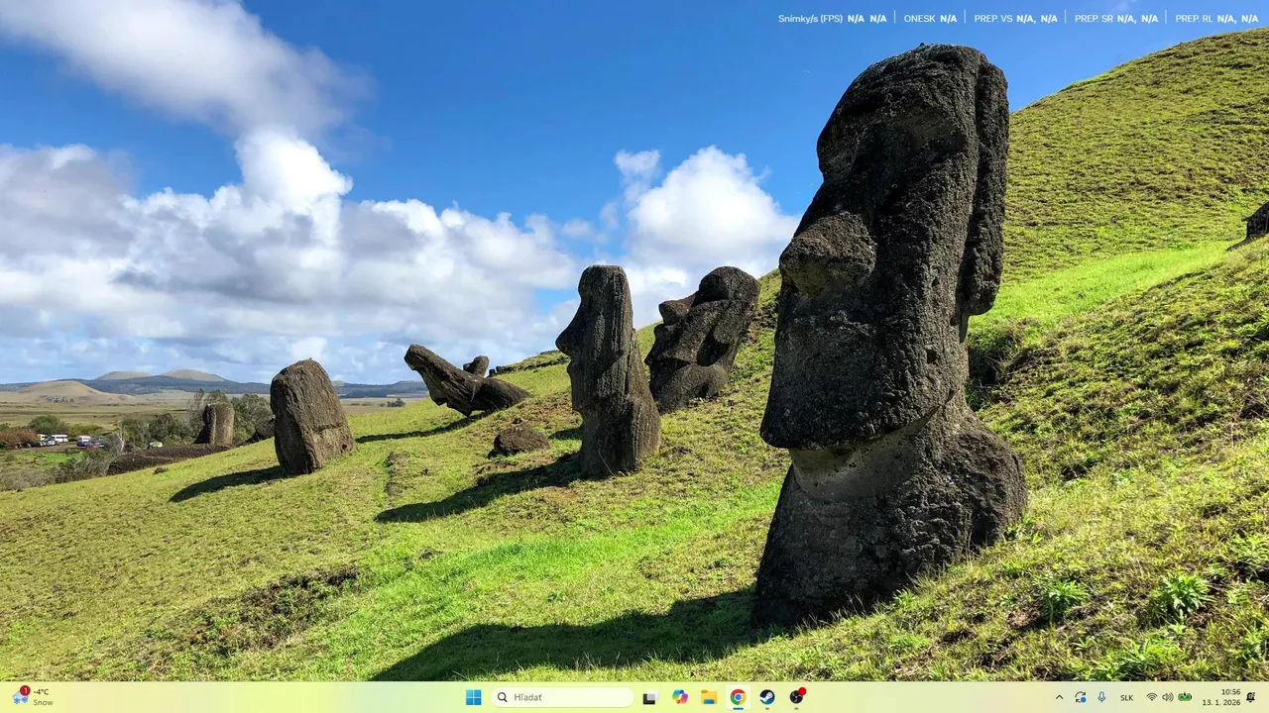Open File Explorer from the taskbar
1269x713 pixels.
click(709, 697)
